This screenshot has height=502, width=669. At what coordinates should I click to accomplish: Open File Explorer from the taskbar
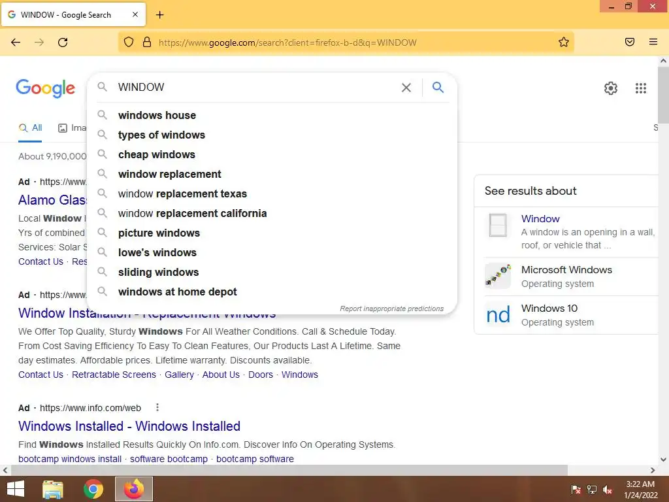tap(53, 489)
